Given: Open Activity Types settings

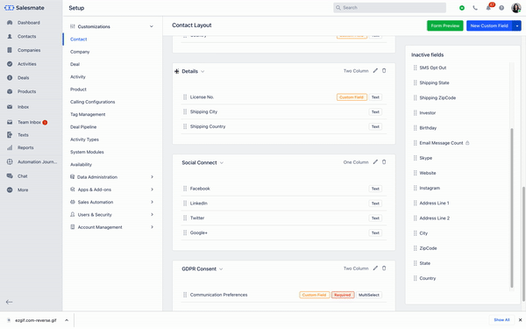Looking at the screenshot, I should tap(84, 139).
